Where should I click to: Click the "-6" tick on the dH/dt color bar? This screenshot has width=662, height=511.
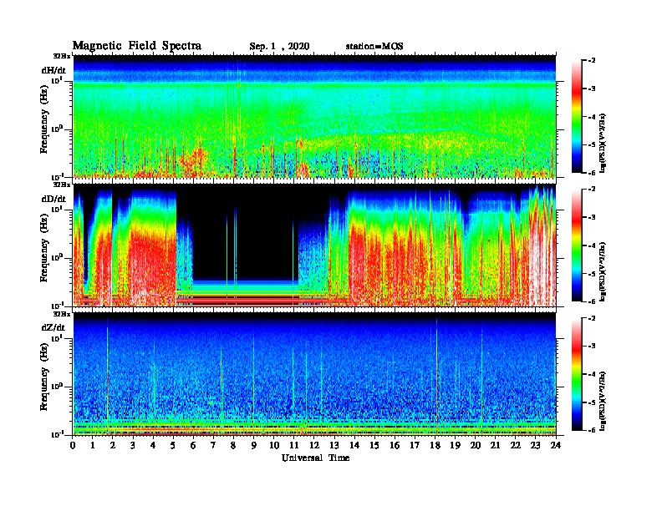pos(592,172)
